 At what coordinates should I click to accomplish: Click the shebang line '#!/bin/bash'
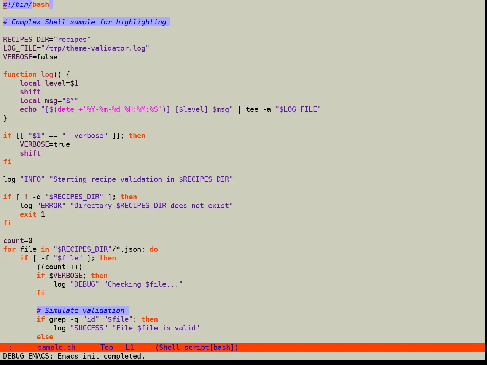[26, 5]
